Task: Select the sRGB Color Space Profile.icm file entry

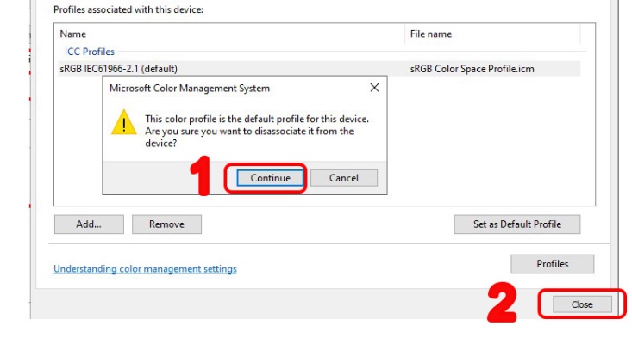Action: 472,69
